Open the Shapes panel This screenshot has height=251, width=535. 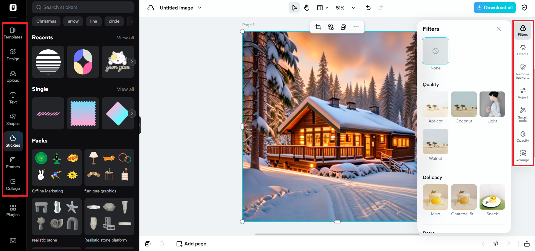click(x=13, y=119)
